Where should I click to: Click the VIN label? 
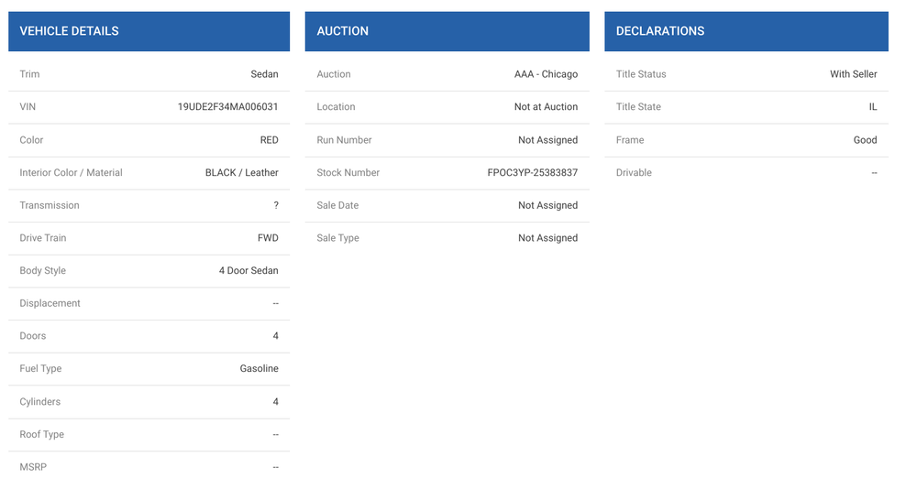pos(28,107)
